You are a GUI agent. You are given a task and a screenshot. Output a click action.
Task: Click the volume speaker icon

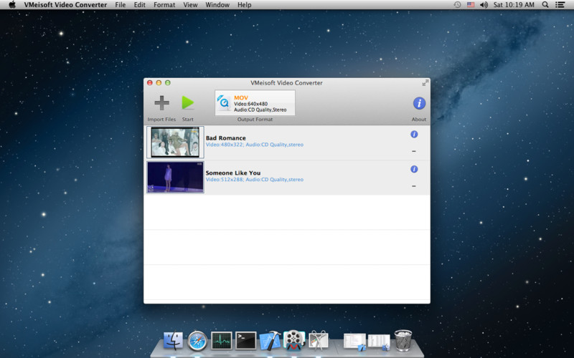(x=484, y=5)
